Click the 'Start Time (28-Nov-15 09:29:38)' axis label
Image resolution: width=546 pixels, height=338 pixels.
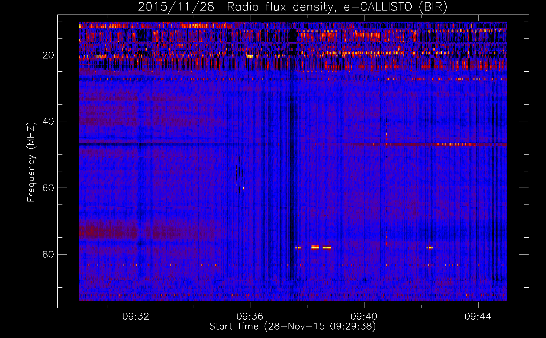293,327
